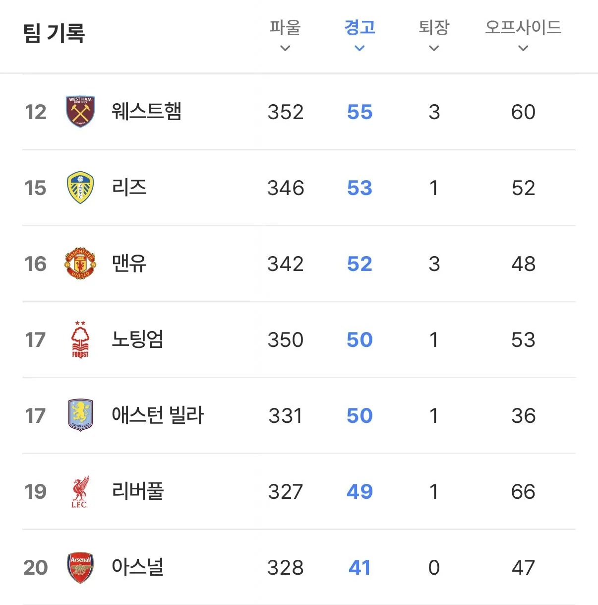The height and width of the screenshot is (605, 598).
Task: Click the Nottingham Forest crest icon
Action: [80, 339]
